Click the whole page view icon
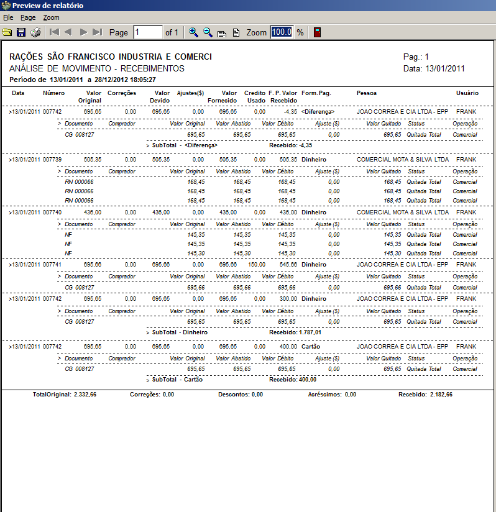Viewport: 496px width, 512px height. click(x=236, y=33)
